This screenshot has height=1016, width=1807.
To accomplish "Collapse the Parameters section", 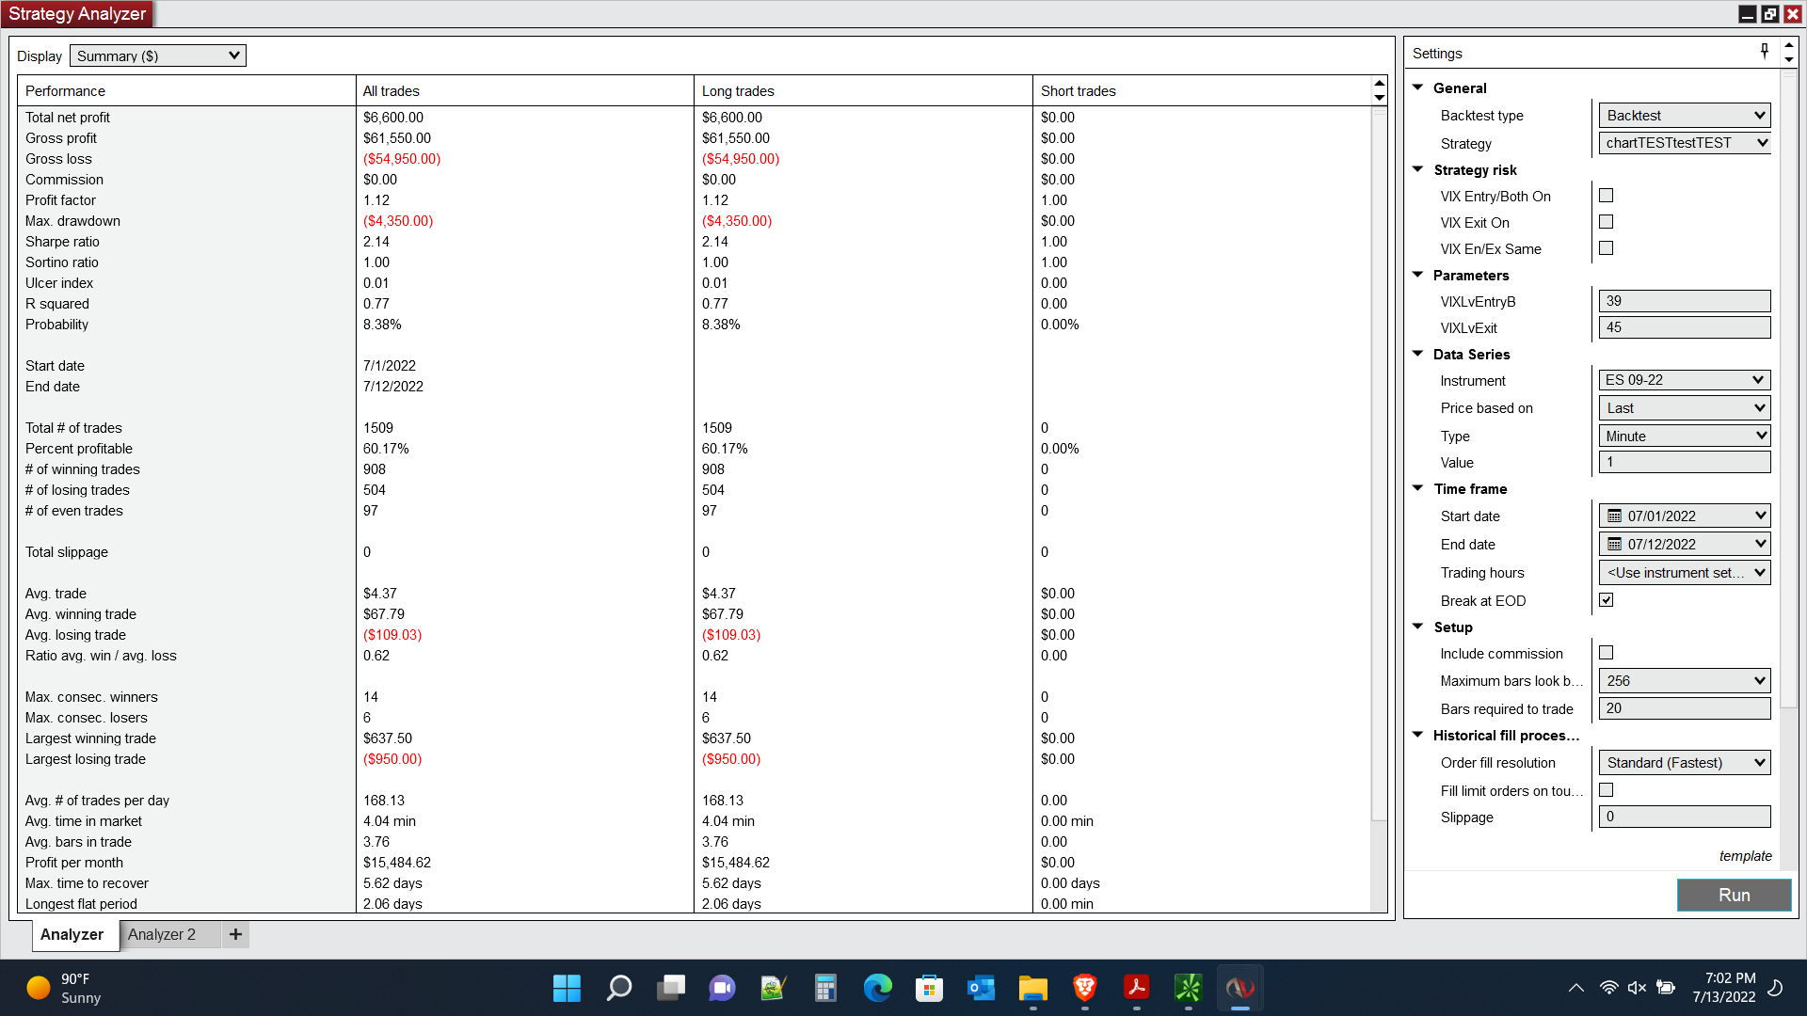I will (1418, 275).
